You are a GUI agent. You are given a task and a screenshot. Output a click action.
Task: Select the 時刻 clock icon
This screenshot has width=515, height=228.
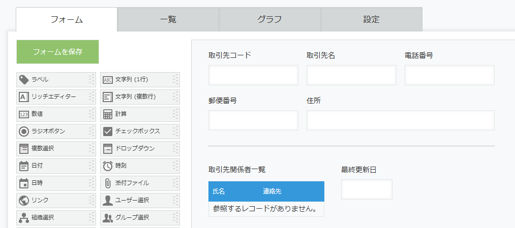point(107,166)
